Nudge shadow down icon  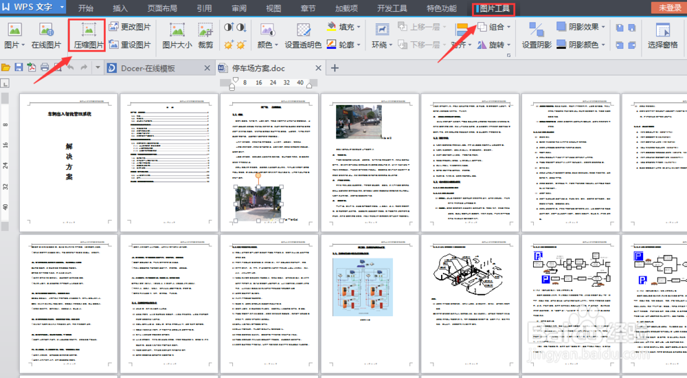point(632,27)
